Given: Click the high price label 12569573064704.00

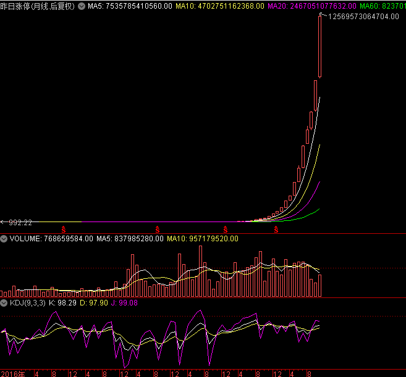Looking at the screenshot, I should click(363, 17).
